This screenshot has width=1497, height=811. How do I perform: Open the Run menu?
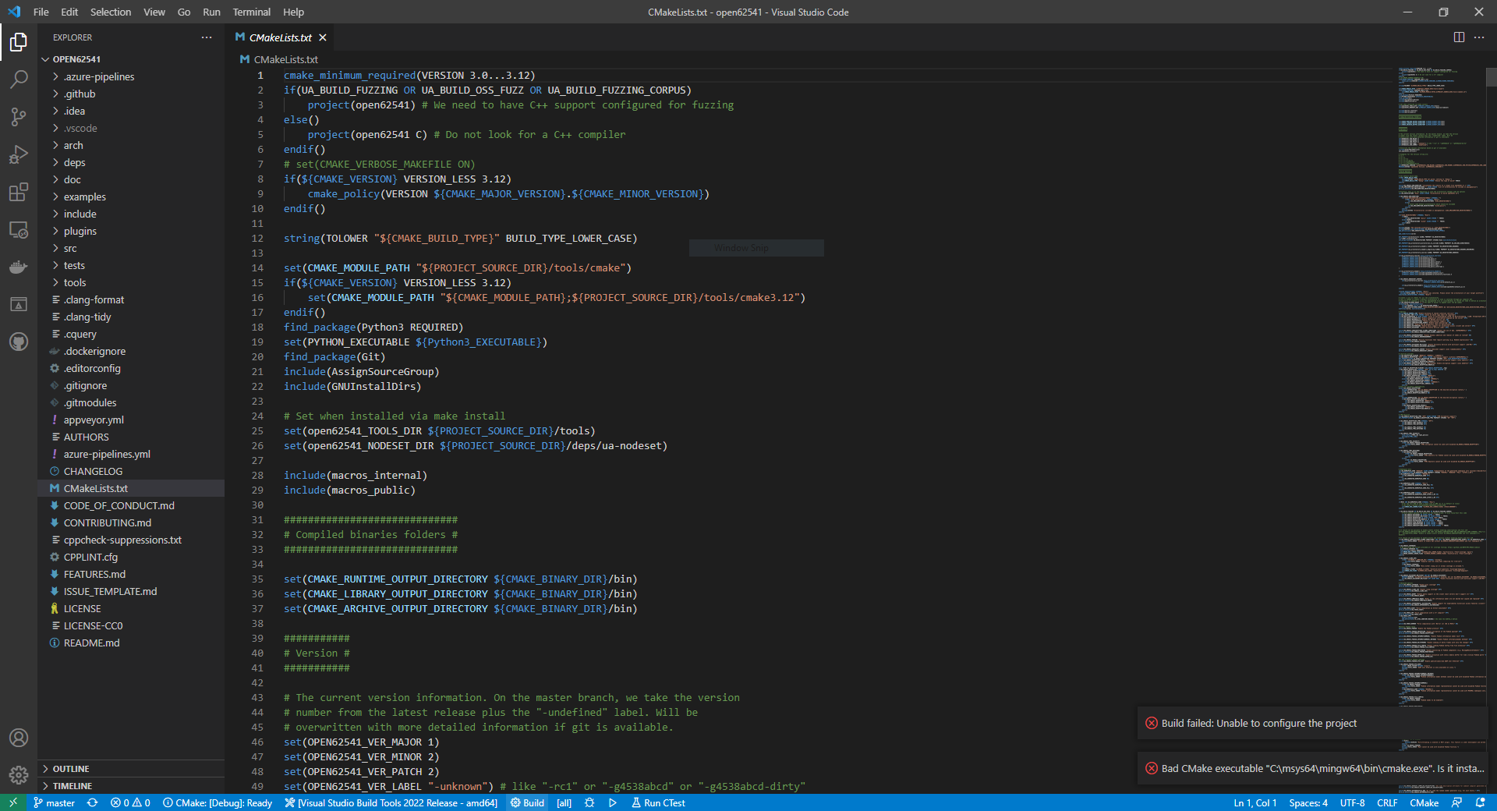point(211,12)
